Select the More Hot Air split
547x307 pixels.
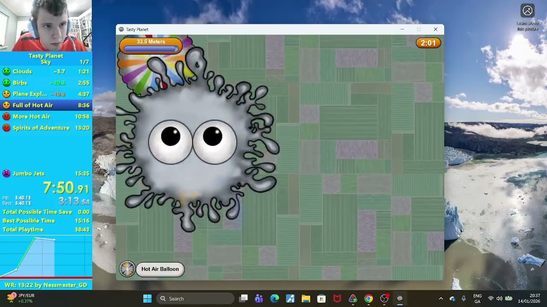pyautogui.click(x=46, y=116)
